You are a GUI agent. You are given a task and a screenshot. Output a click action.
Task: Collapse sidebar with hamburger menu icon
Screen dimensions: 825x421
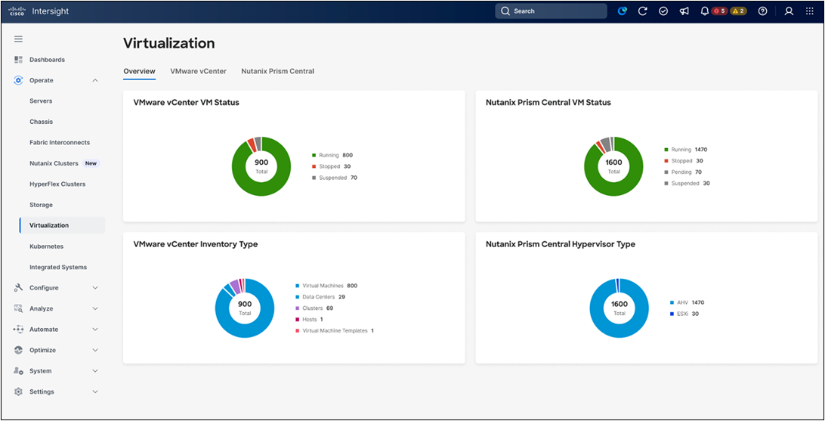pos(18,39)
